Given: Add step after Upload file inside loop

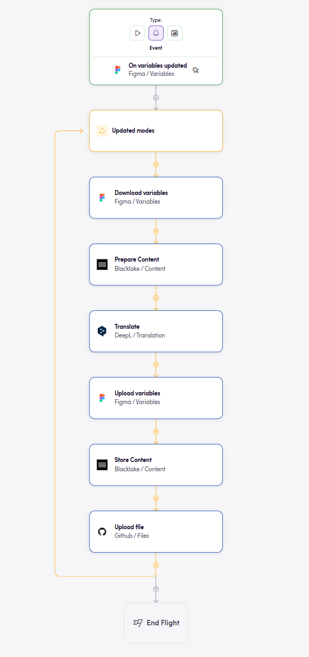Looking at the screenshot, I should click(x=156, y=565).
